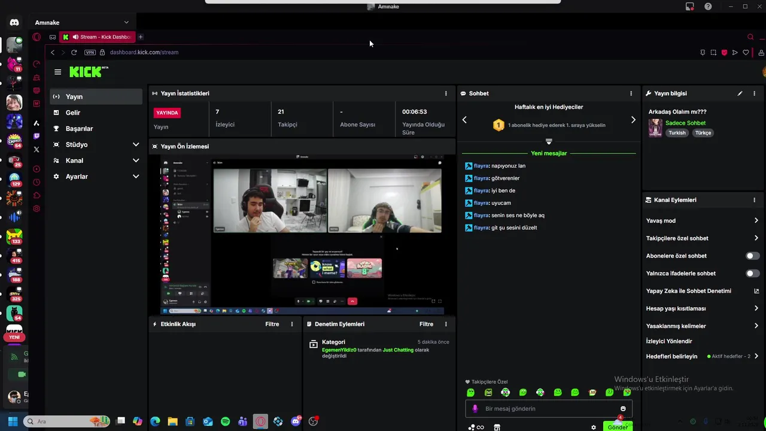Open File Explorer from the taskbar
This screenshot has height=431, width=766.
click(172, 421)
